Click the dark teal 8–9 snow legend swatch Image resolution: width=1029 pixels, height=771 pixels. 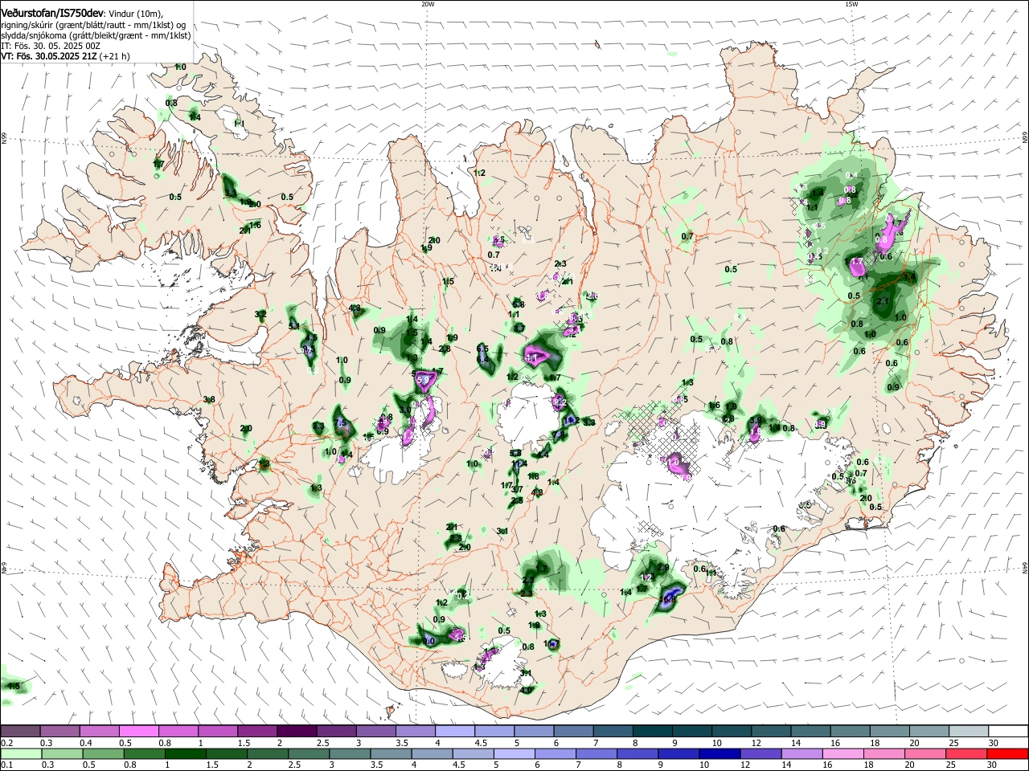point(653,731)
